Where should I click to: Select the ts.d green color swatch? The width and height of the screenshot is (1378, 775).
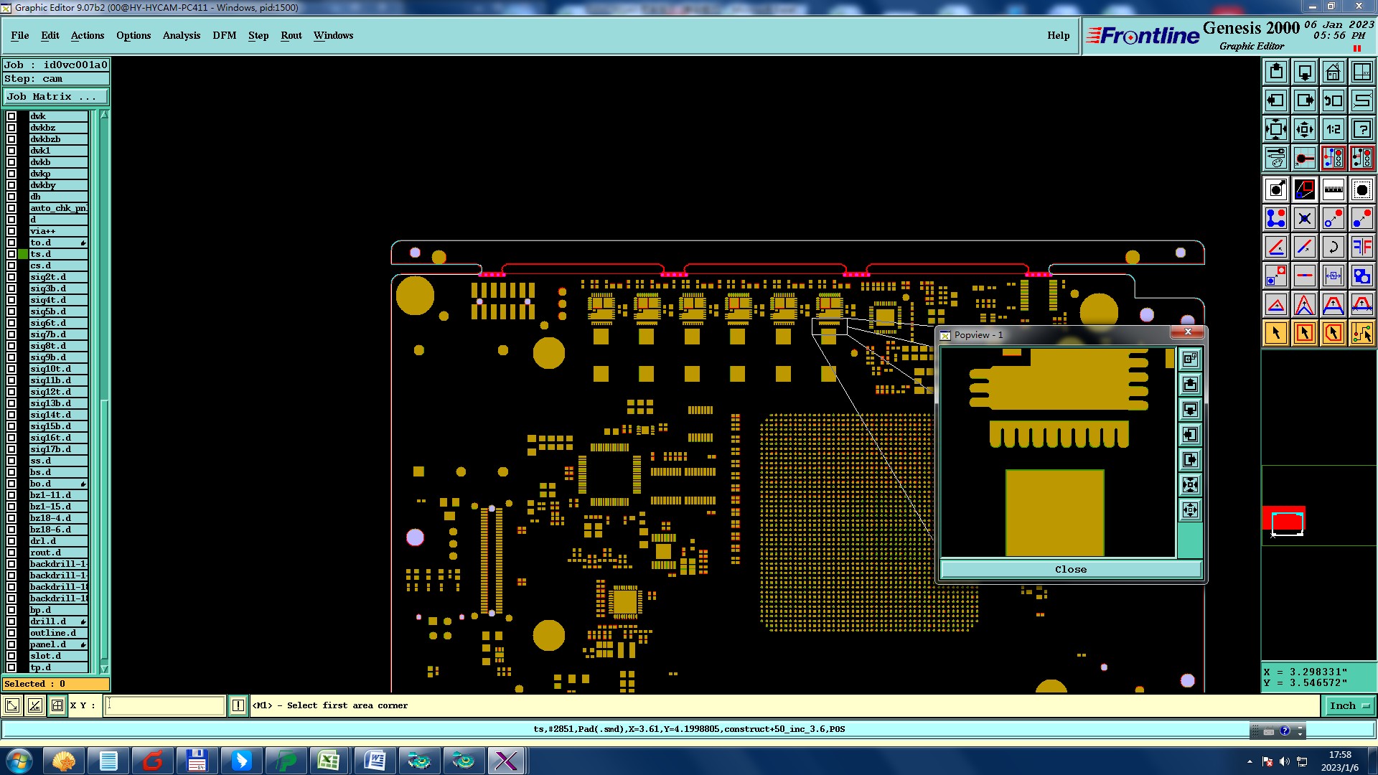click(23, 254)
